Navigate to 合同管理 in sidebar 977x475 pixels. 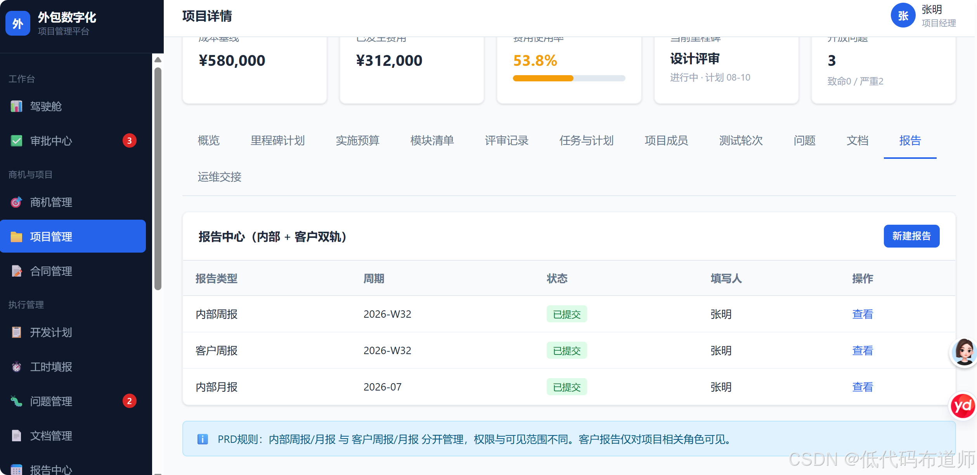coord(73,271)
